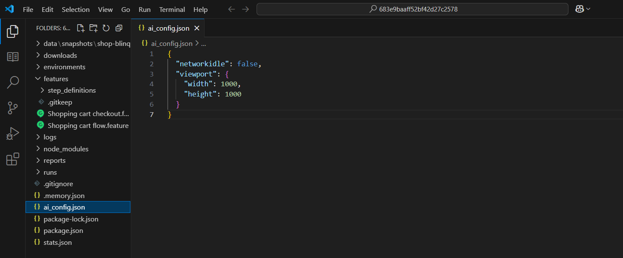This screenshot has height=258, width=623.
Task: Open the dropdown arrow beside Copilot icon
Action: pyautogui.click(x=588, y=9)
